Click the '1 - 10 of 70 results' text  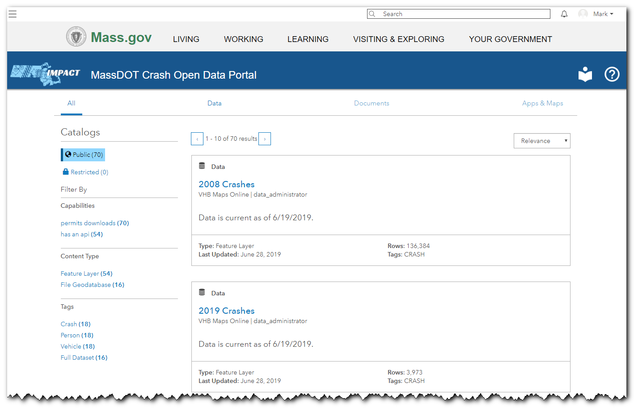pos(231,139)
